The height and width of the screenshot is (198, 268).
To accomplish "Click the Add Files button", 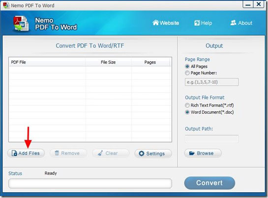I will 26,153.
